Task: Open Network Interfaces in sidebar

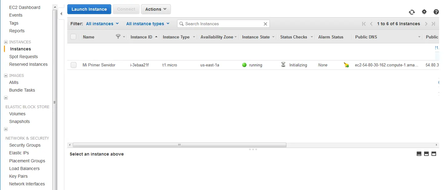Action: pos(27,184)
